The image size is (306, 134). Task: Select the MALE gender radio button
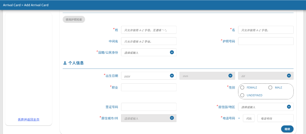click(270, 87)
